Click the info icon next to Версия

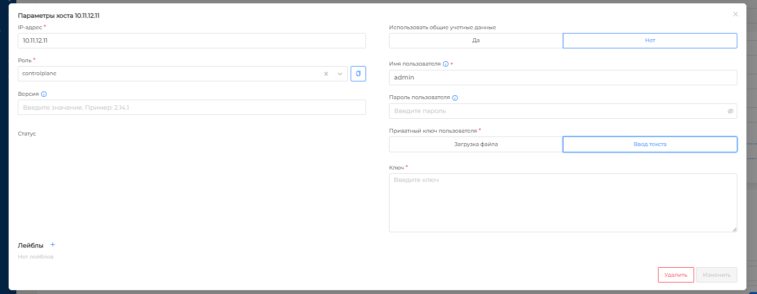pos(44,94)
